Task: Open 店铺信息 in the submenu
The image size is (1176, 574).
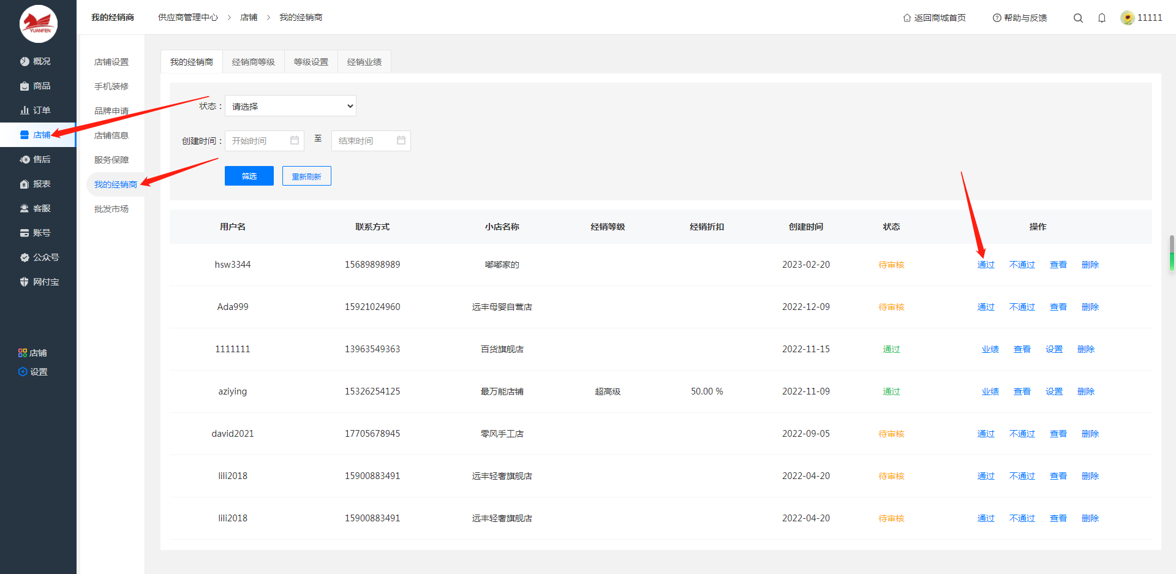Action: (x=111, y=135)
